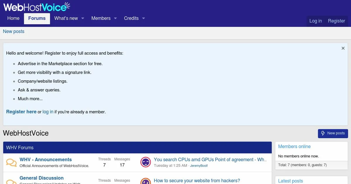Open the What's new menu item
The height and width of the screenshot is (184, 351).
66,18
